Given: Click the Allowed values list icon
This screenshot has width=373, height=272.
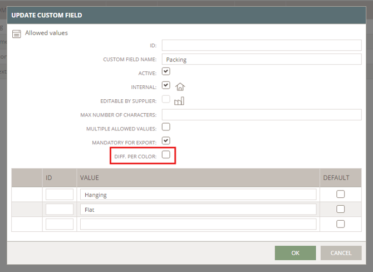Looking at the screenshot, I should tap(16, 33).
